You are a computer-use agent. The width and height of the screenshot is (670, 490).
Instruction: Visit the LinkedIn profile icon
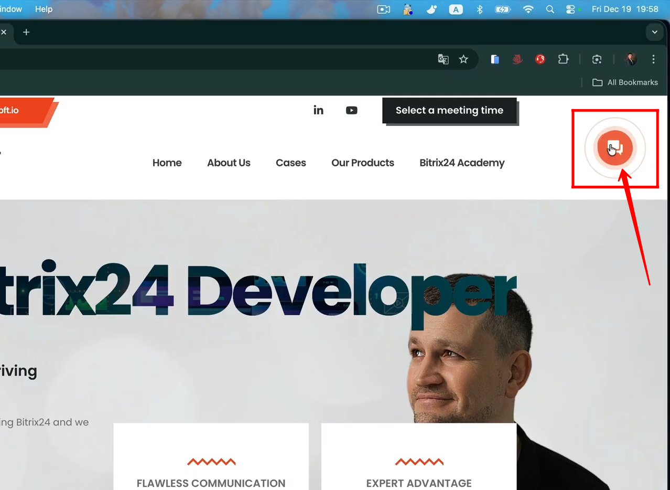pos(318,110)
